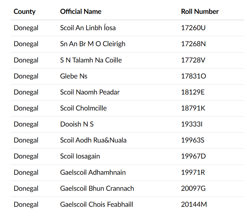Screen dimensions: 247x222
Task: Click Gaelscoil Chois Feabhaill school name
Action: pos(97,204)
